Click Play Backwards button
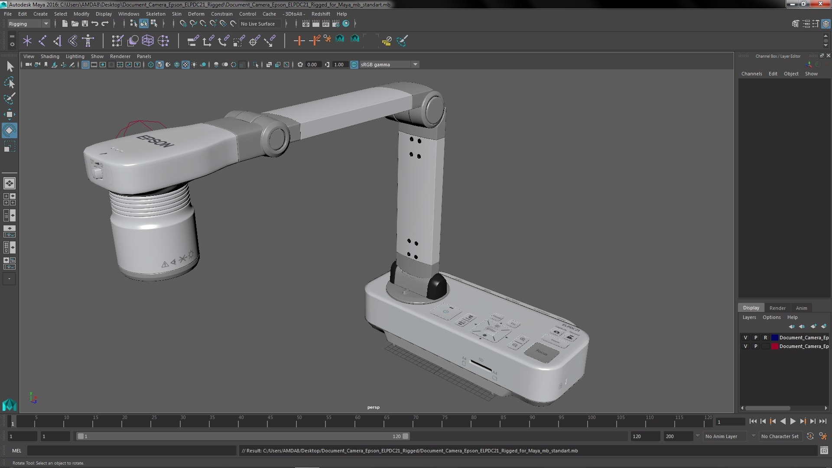This screenshot has height=468, width=832. (783, 421)
